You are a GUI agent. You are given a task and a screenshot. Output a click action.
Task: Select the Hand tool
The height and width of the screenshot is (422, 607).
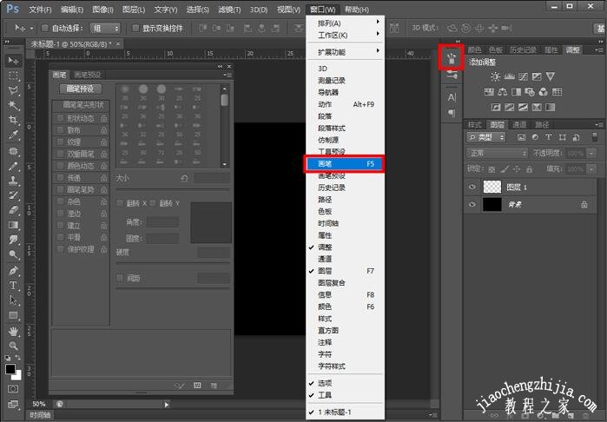(x=13, y=331)
